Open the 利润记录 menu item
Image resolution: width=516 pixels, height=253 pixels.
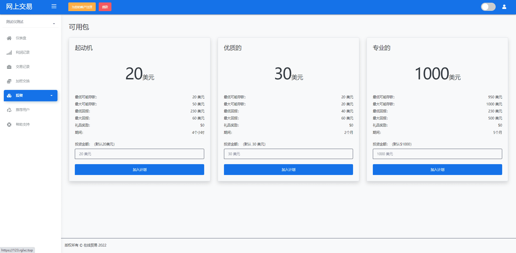(23, 53)
